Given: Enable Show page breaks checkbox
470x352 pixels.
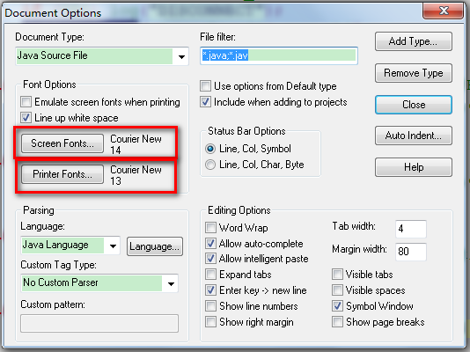Looking at the screenshot, I should click(337, 322).
